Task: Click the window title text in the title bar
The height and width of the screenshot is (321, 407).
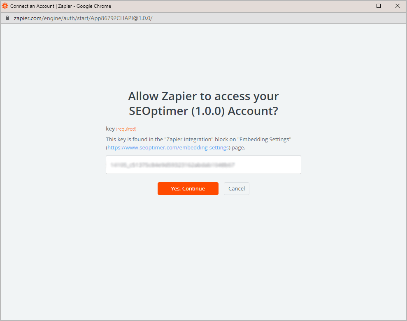Action: click(x=60, y=6)
